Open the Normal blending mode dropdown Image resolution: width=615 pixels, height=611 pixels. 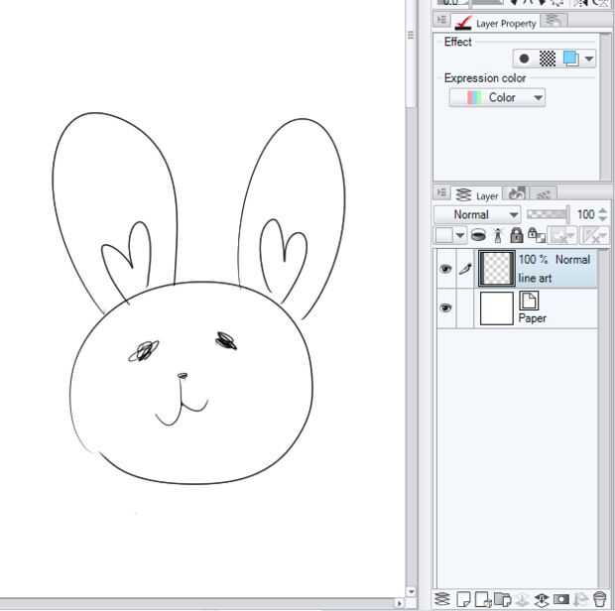click(x=477, y=214)
